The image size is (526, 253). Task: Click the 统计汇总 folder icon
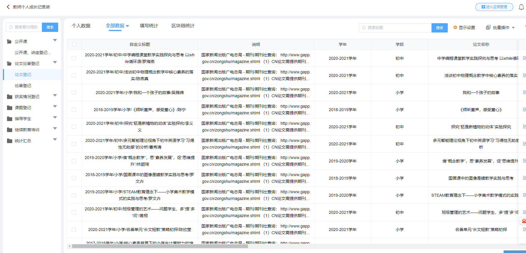point(9,141)
